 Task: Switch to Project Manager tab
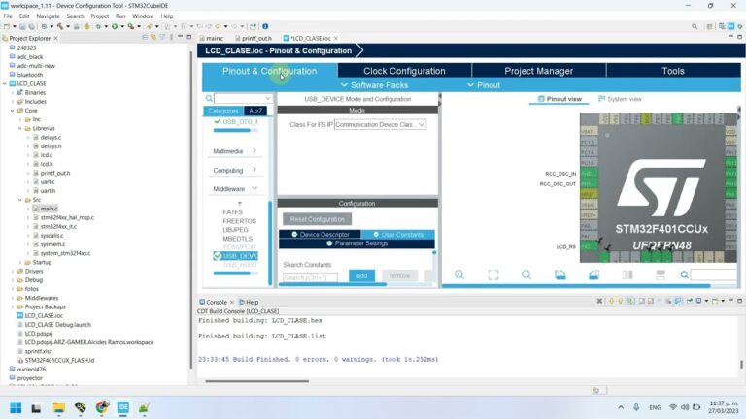tap(538, 71)
